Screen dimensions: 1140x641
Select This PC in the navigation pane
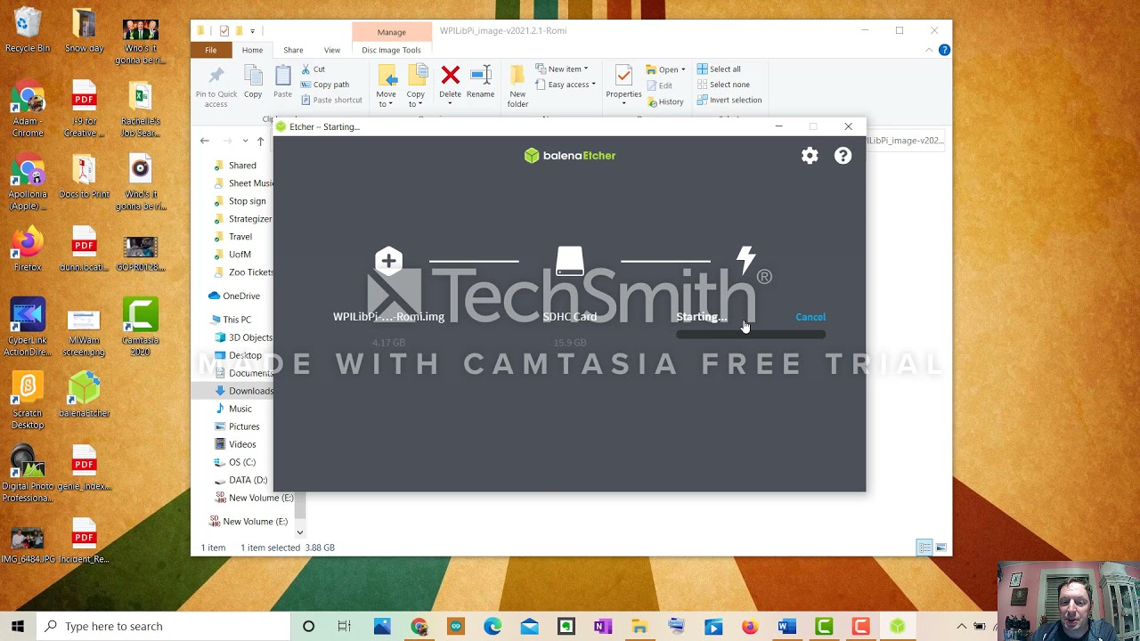click(x=230, y=320)
